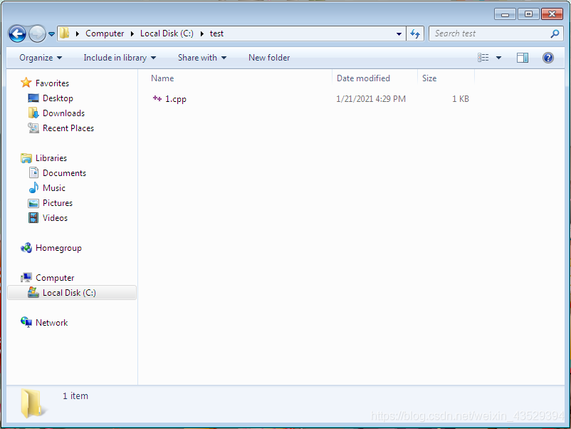Select Local Disk (C:) in address path
The height and width of the screenshot is (429, 571).
tap(167, 33)
